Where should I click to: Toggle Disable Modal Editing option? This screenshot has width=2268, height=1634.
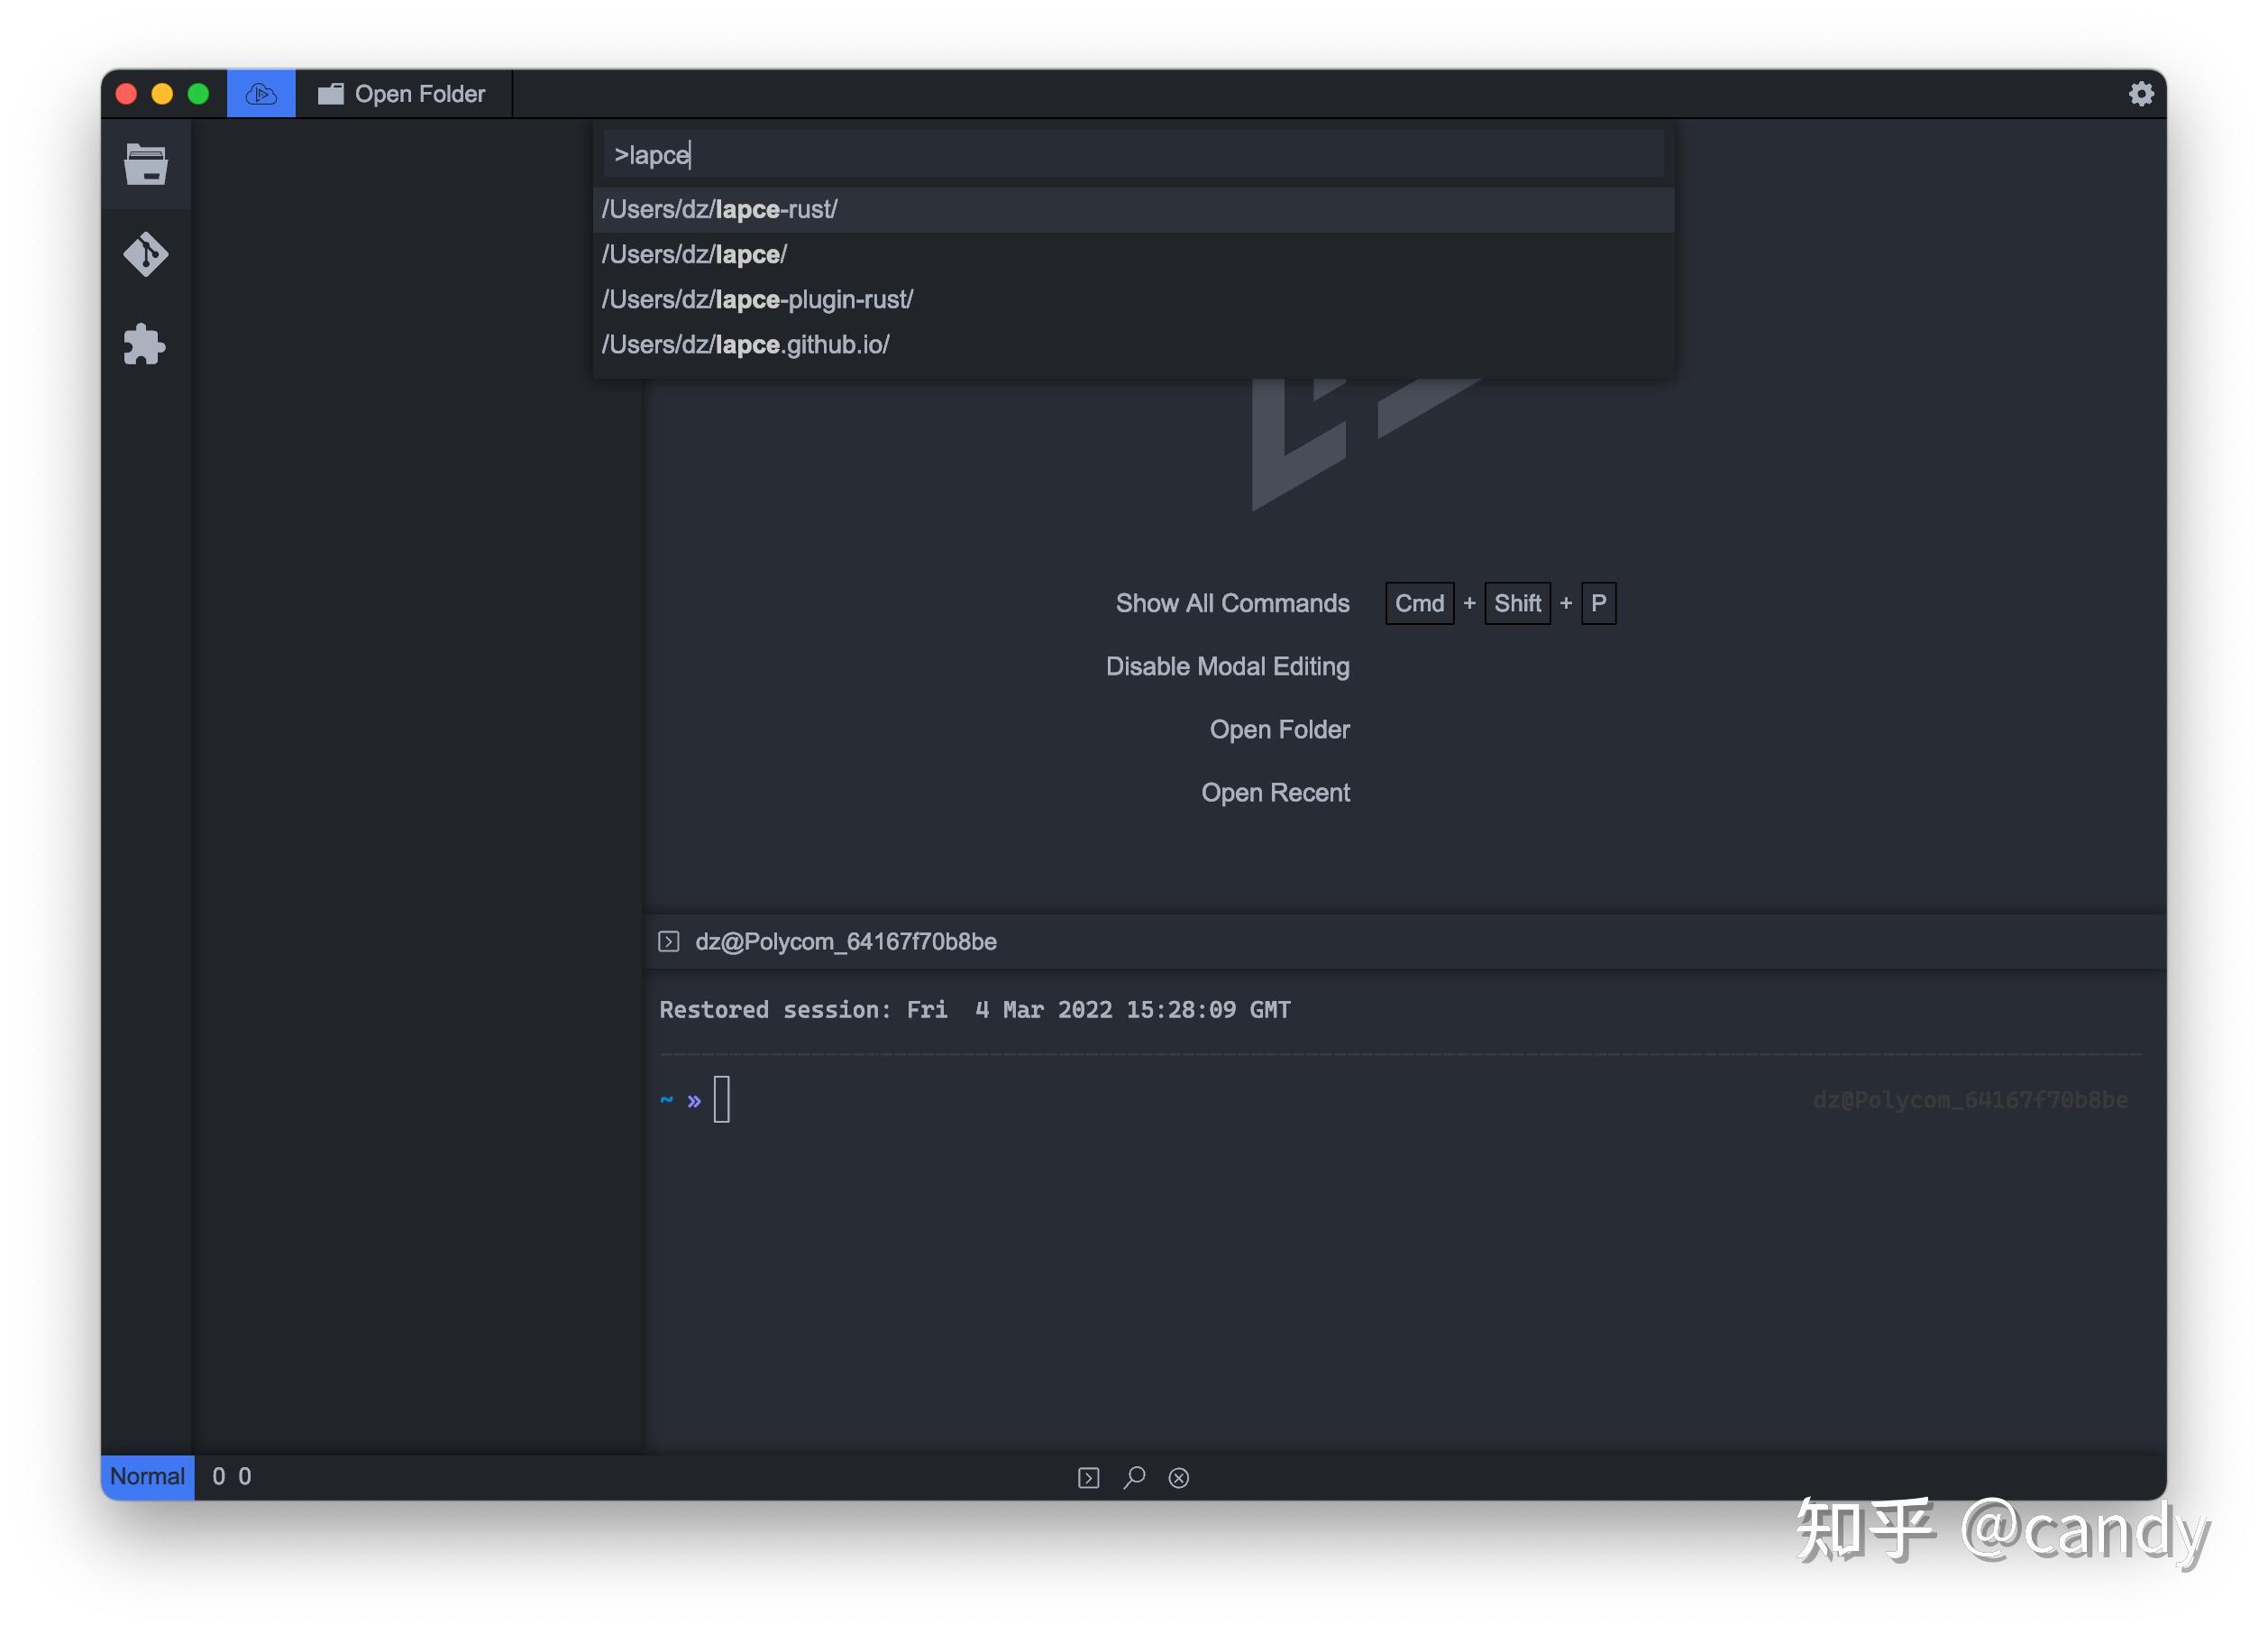point(1227,666)
